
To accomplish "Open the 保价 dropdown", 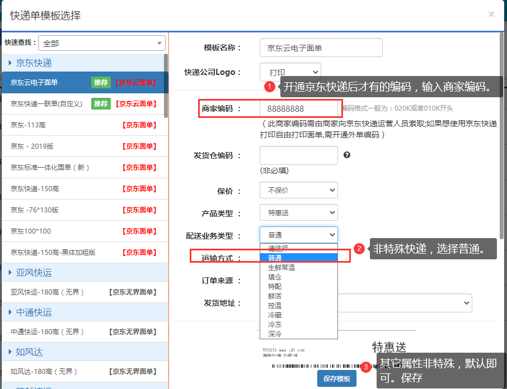I will [x=298, y=190].
